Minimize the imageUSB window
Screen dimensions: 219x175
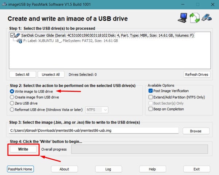point(182,4)
